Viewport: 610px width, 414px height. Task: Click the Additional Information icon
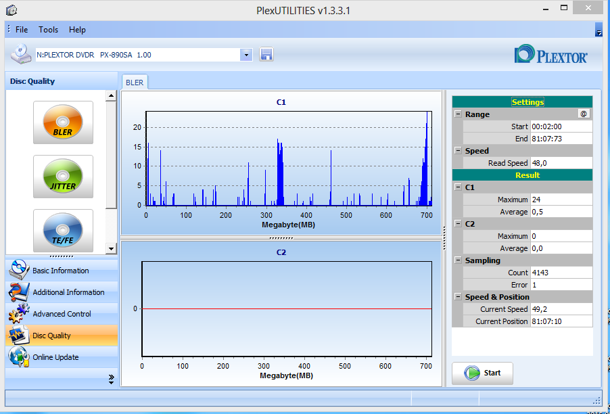19,292
